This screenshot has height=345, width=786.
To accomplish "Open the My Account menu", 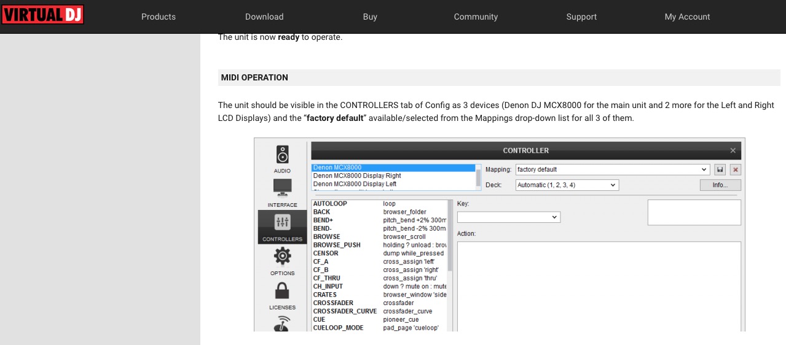I will [687, 17].
